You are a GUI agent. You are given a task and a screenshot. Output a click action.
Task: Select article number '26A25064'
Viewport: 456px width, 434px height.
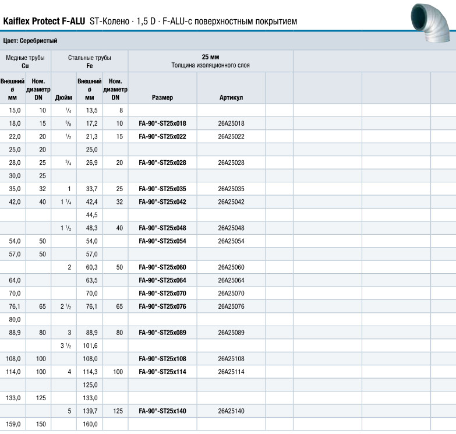point(231,280)
